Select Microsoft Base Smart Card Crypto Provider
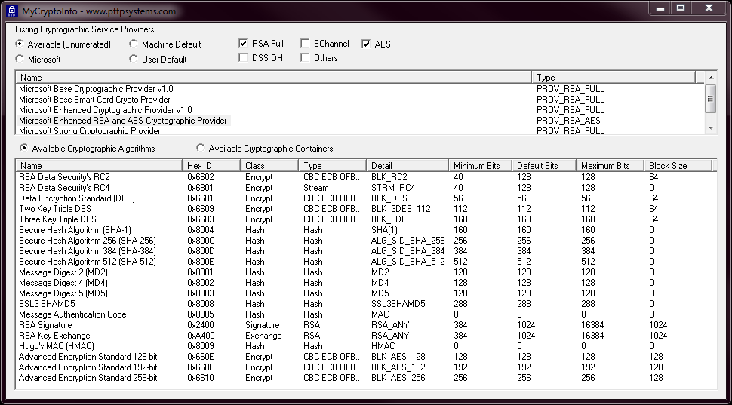This screenshot has width=732, height=405. click(94, 100)
